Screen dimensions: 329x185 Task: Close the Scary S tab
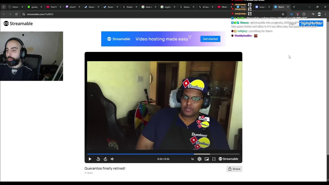pos(269,7)
